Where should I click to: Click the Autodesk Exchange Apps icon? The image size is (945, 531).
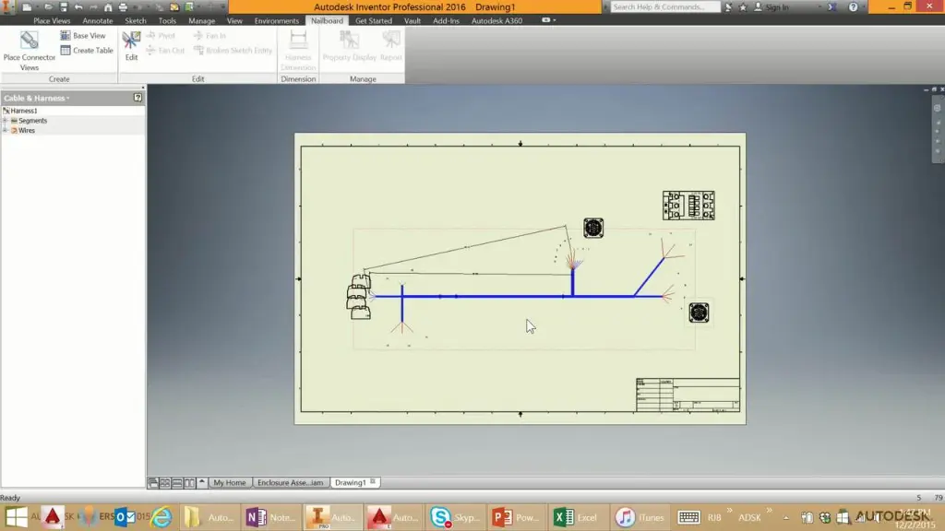pos(831,7)
